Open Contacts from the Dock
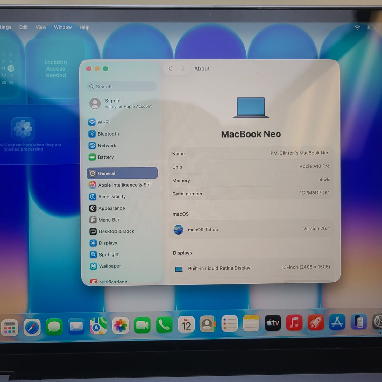This screenshot has height=382, width=382. (208, 324)
